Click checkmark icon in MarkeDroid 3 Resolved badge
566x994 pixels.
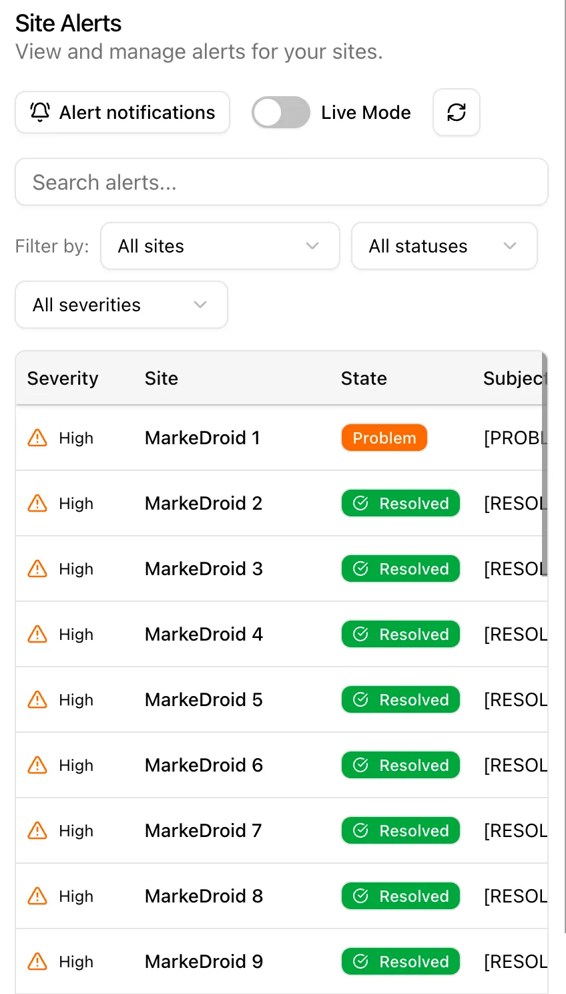[x=360, y=568]
